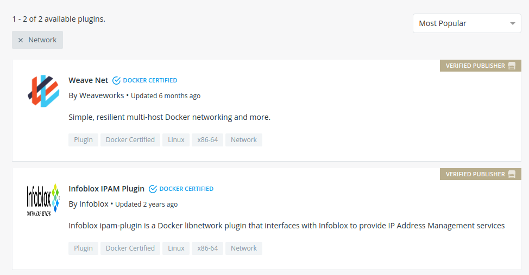The image size is (529, 275).
Task: Click the Linux tag under Infoblox
Action: [x=176, y=248]
